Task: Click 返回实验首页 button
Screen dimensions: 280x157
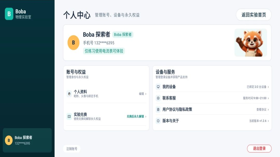Action: 254,15
